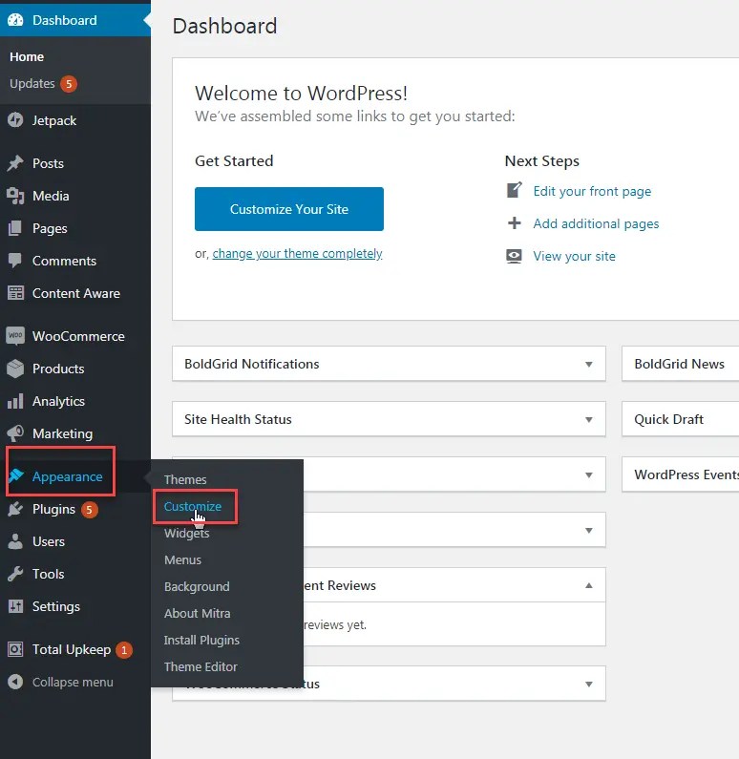Screen dimensions: 739x759
Task: Click the View your site eye icon
Action: [x=514, y=256]
